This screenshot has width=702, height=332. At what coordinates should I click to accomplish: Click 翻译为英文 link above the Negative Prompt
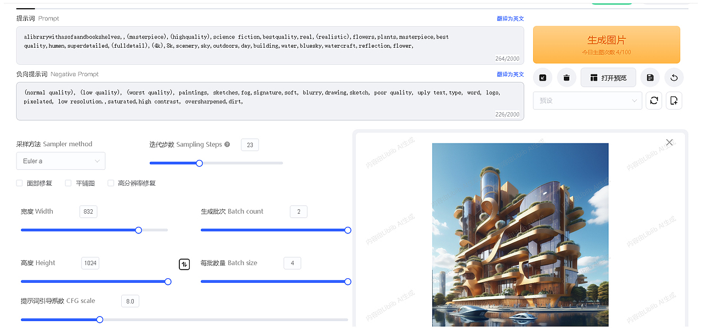coord(510,75)
